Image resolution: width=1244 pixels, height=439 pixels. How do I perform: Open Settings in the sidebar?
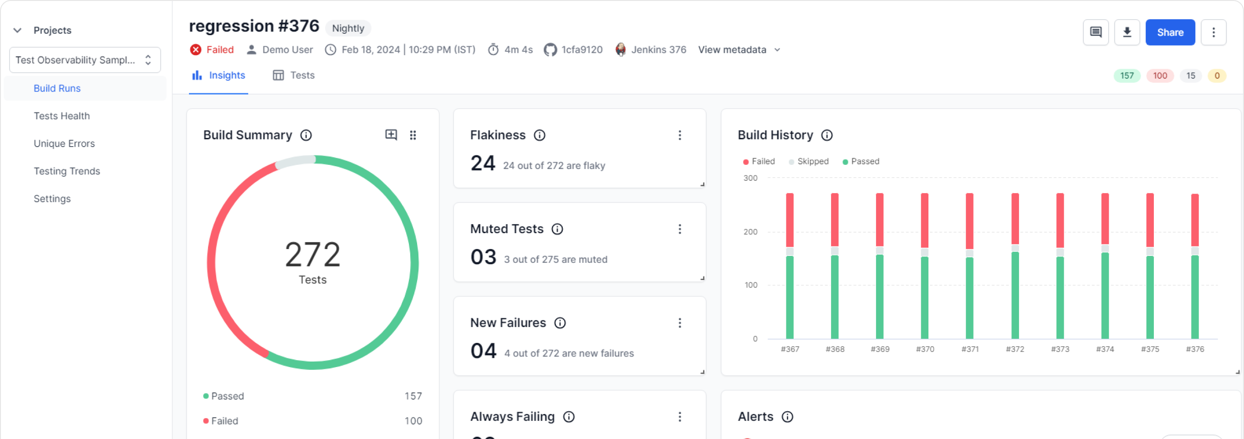click(x=52, y=199)
